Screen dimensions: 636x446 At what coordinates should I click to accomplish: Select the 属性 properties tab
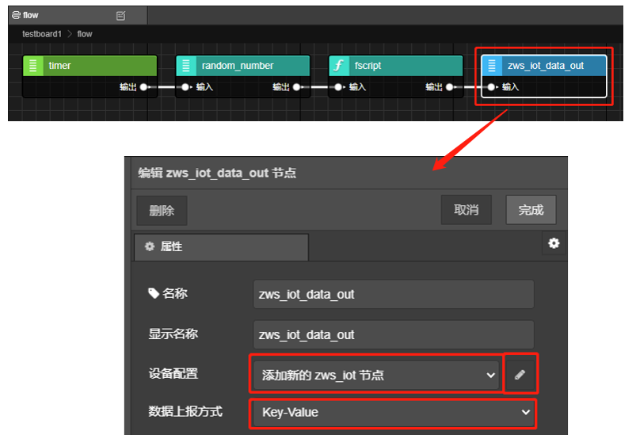point(222,246)
